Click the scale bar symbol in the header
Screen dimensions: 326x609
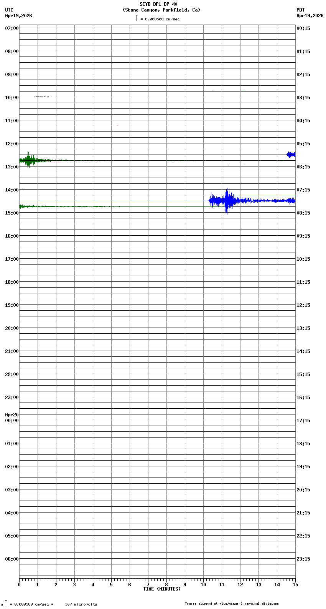pos(137,18)
